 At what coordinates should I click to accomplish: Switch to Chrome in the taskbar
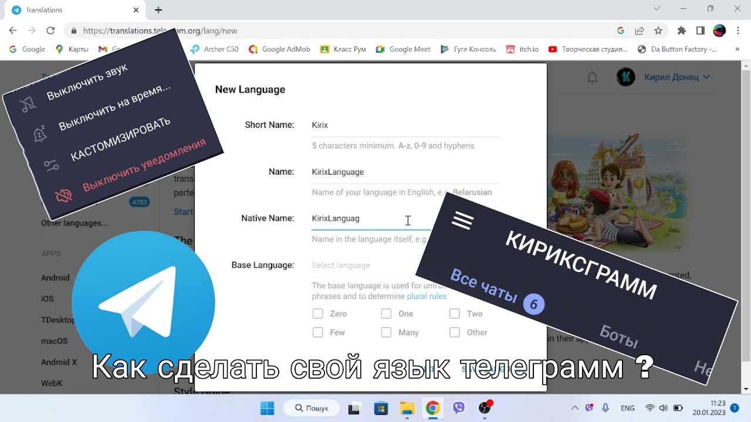[432, 408]
